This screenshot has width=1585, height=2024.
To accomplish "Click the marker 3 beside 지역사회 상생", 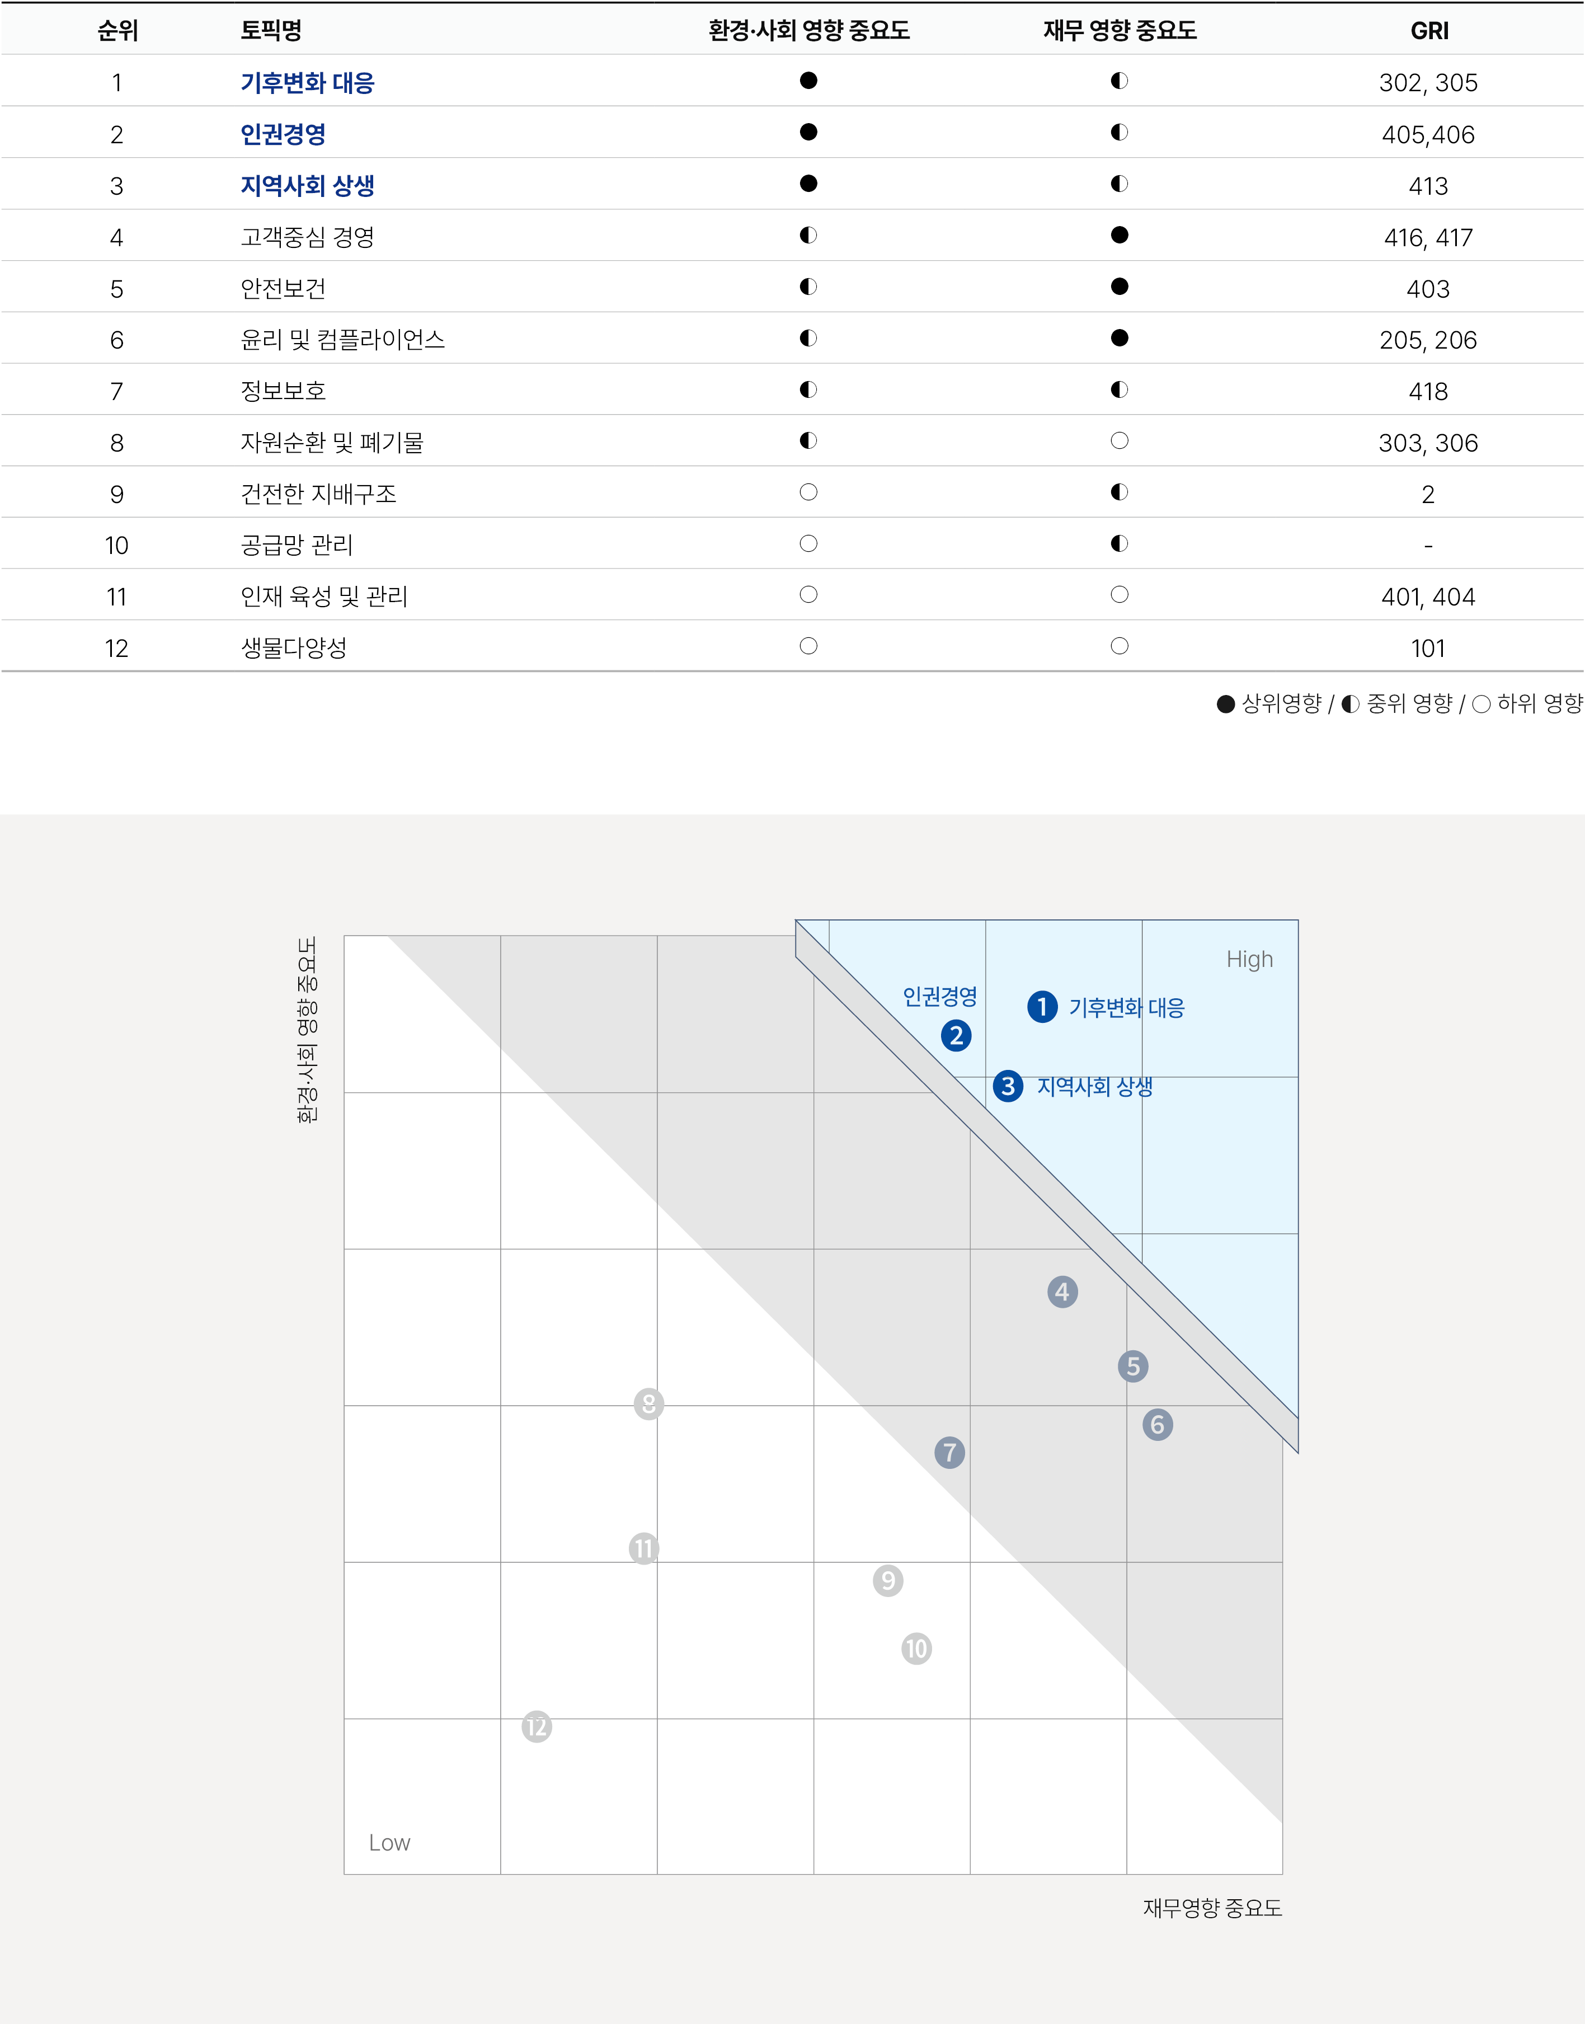I will point(1008,1086).
